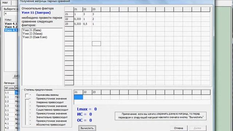This screenshot has height=131, width=233.
Task: Click legend row 1.1
Action: tap(11, 92)
